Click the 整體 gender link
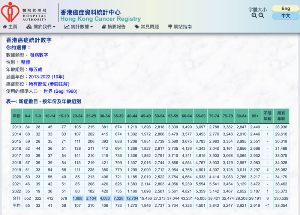Image resolution: width=300 pixels, height=215 pixels. [25, 62]
